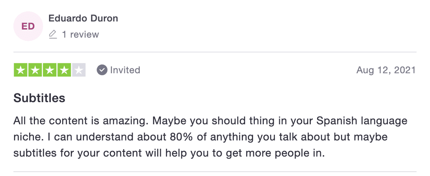Click the first green rating star
This screenshot has width=430, height=176.
21,70
